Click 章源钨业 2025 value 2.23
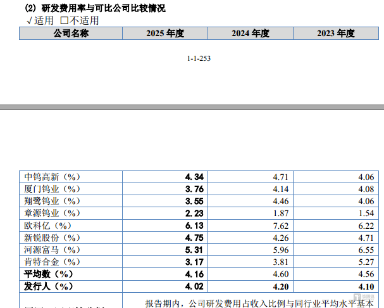Viewport: 384px width, 308px height. coord(194,213)
